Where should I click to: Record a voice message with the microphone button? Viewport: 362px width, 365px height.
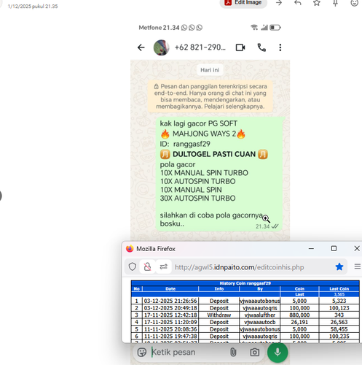[278, 352]
